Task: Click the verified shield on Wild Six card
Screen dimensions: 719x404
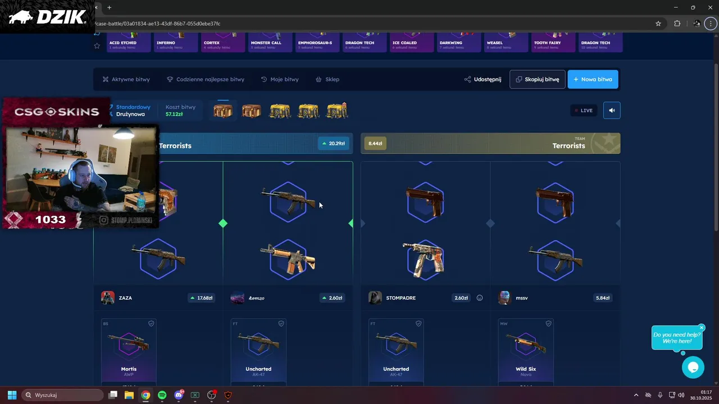Action: pyautogui.click(x=548, y=324)
